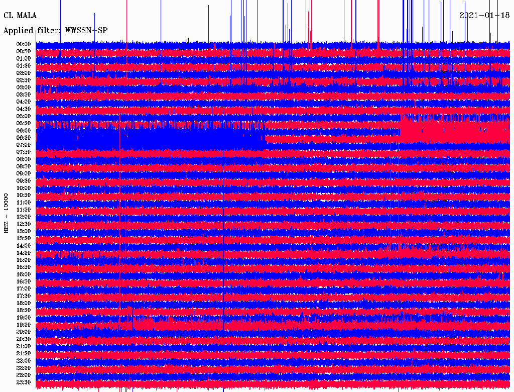The image size is (514, 392).
Task: Select the 23:30 time row label
Action: 24,382
